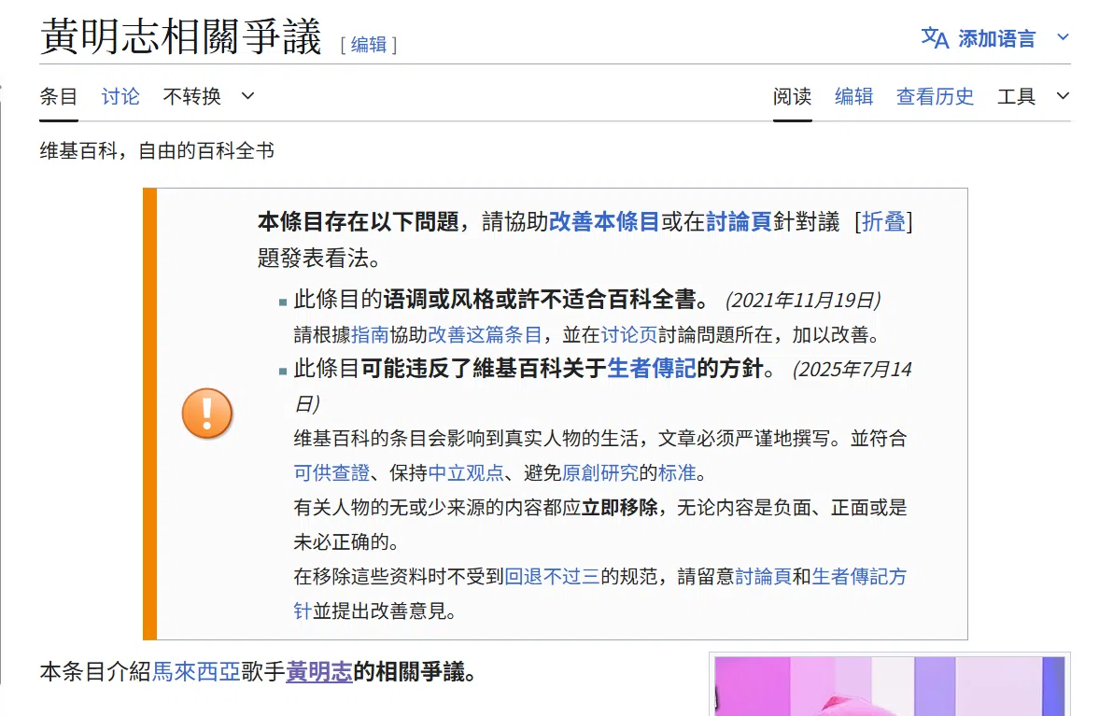Select the 条目 tab
The image size is (1099, 716).
pyautogui.click(x=58, y=96)
